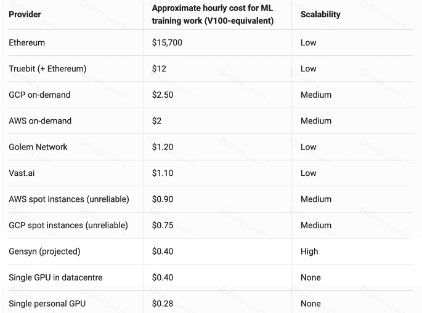The image size is (422, 313).
Task: Select the GCP on-demand provider cell
Action: pyautogui.click(x=39, y=95)
